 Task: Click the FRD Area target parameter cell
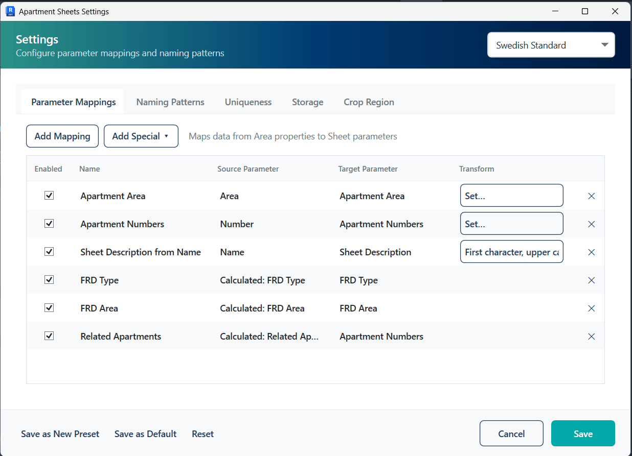358,308
